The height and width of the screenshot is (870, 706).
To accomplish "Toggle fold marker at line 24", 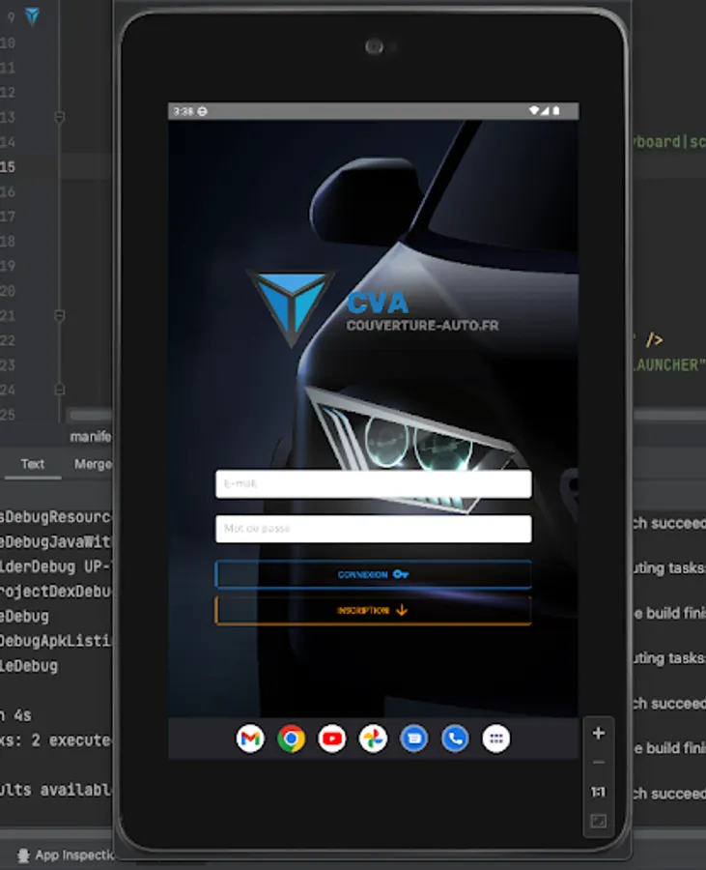I will coord(59,390).
